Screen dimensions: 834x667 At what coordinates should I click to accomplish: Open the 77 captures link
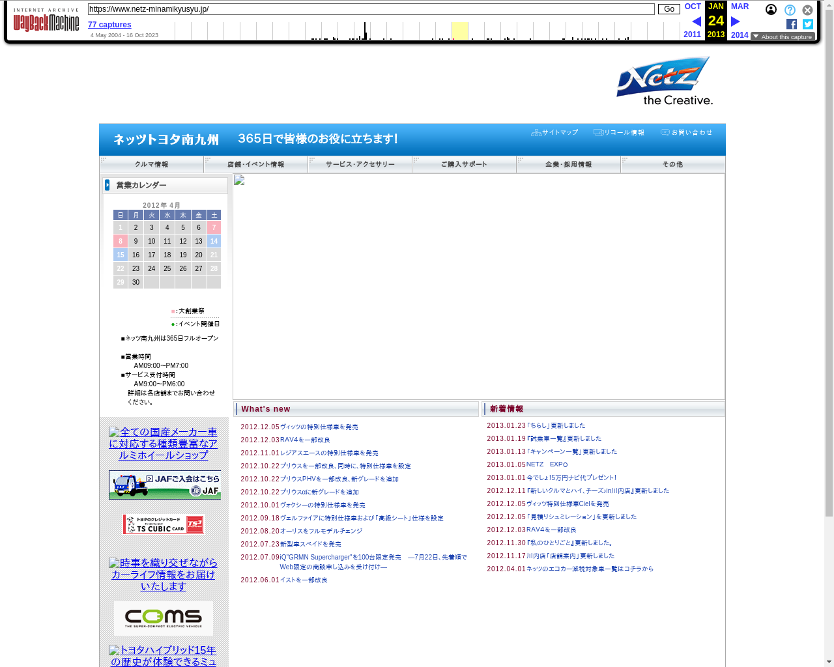coord(109,25)
